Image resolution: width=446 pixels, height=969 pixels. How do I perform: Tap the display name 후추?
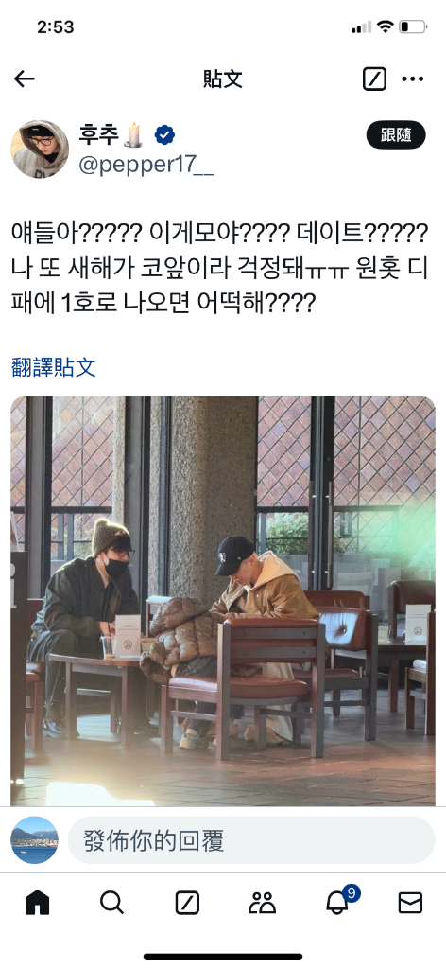(x=98, y=134)
